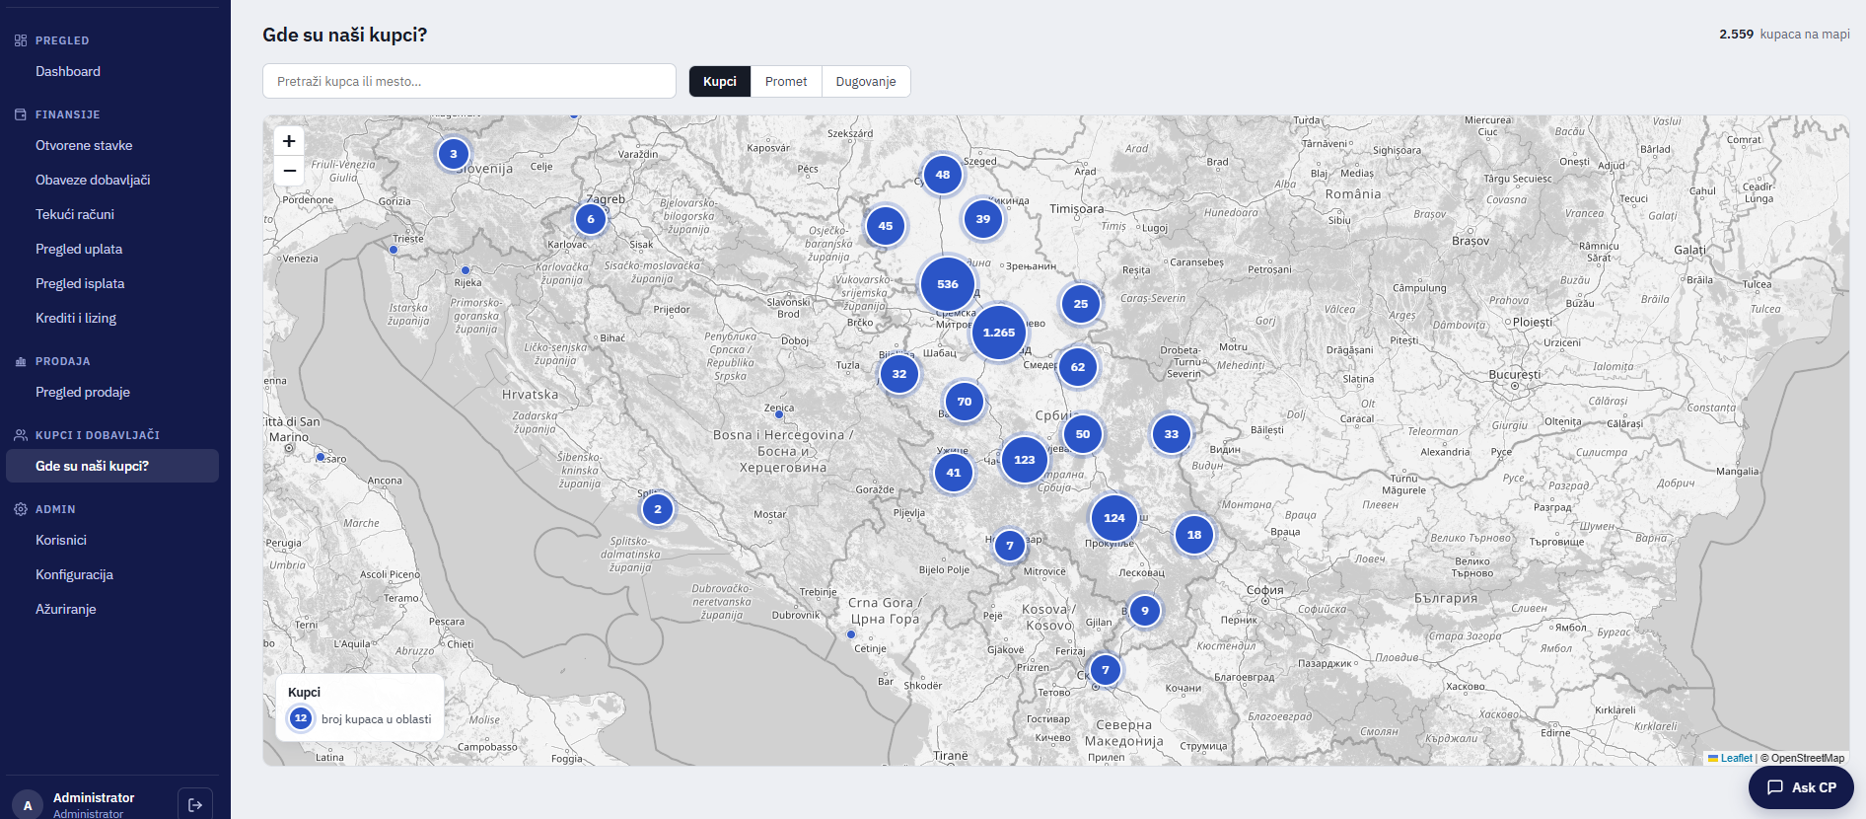The width and height of the screenshot is (1866, 819).
Task: Open the cluster marker labeled 62
Action: (1078, 367)
